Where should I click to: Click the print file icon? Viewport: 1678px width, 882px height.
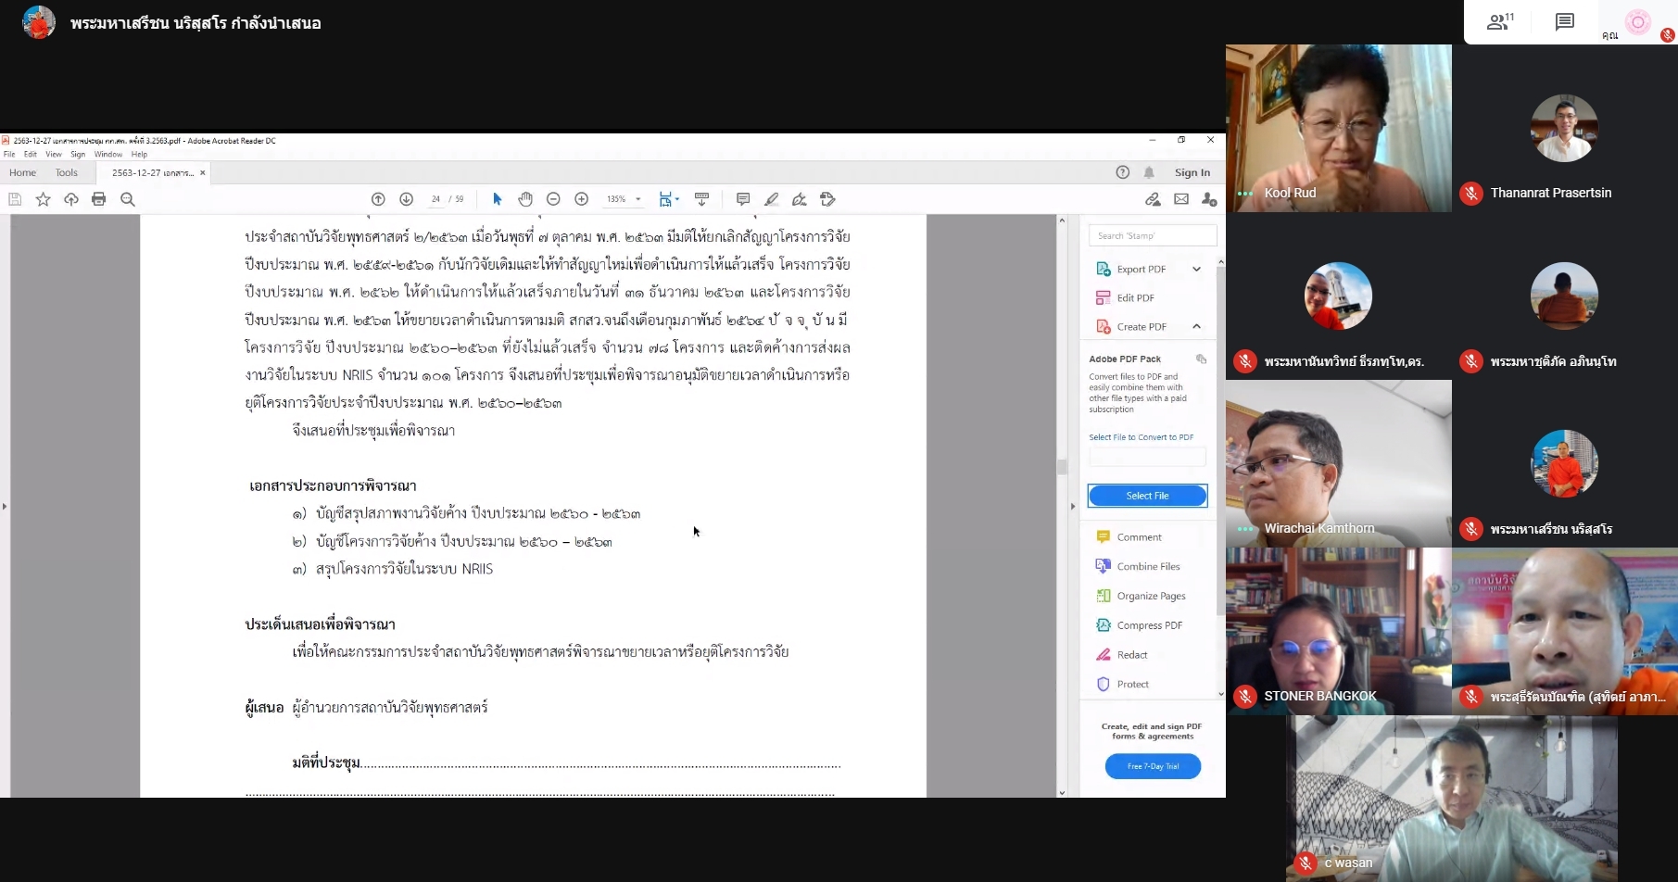click(99, 199)
